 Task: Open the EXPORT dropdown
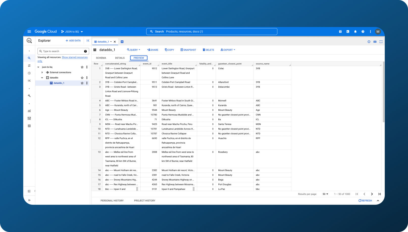(227, 50)
